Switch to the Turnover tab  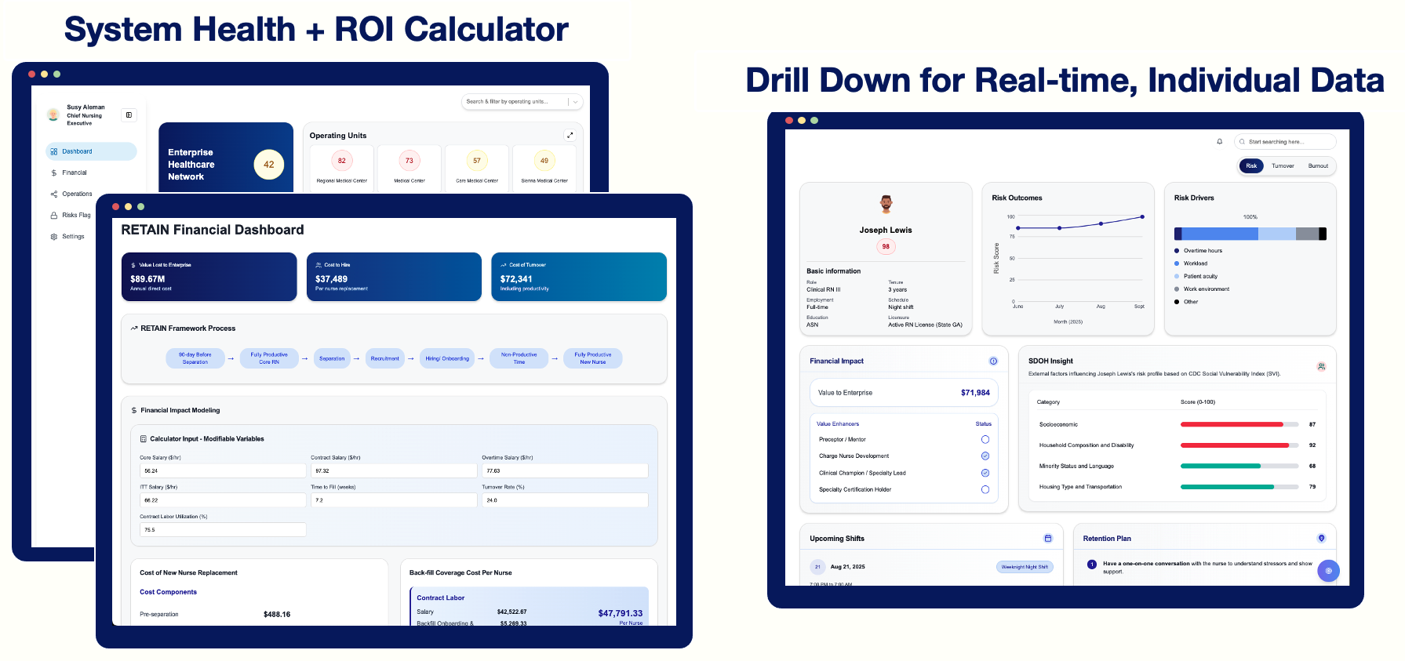tap(1283, 166)
